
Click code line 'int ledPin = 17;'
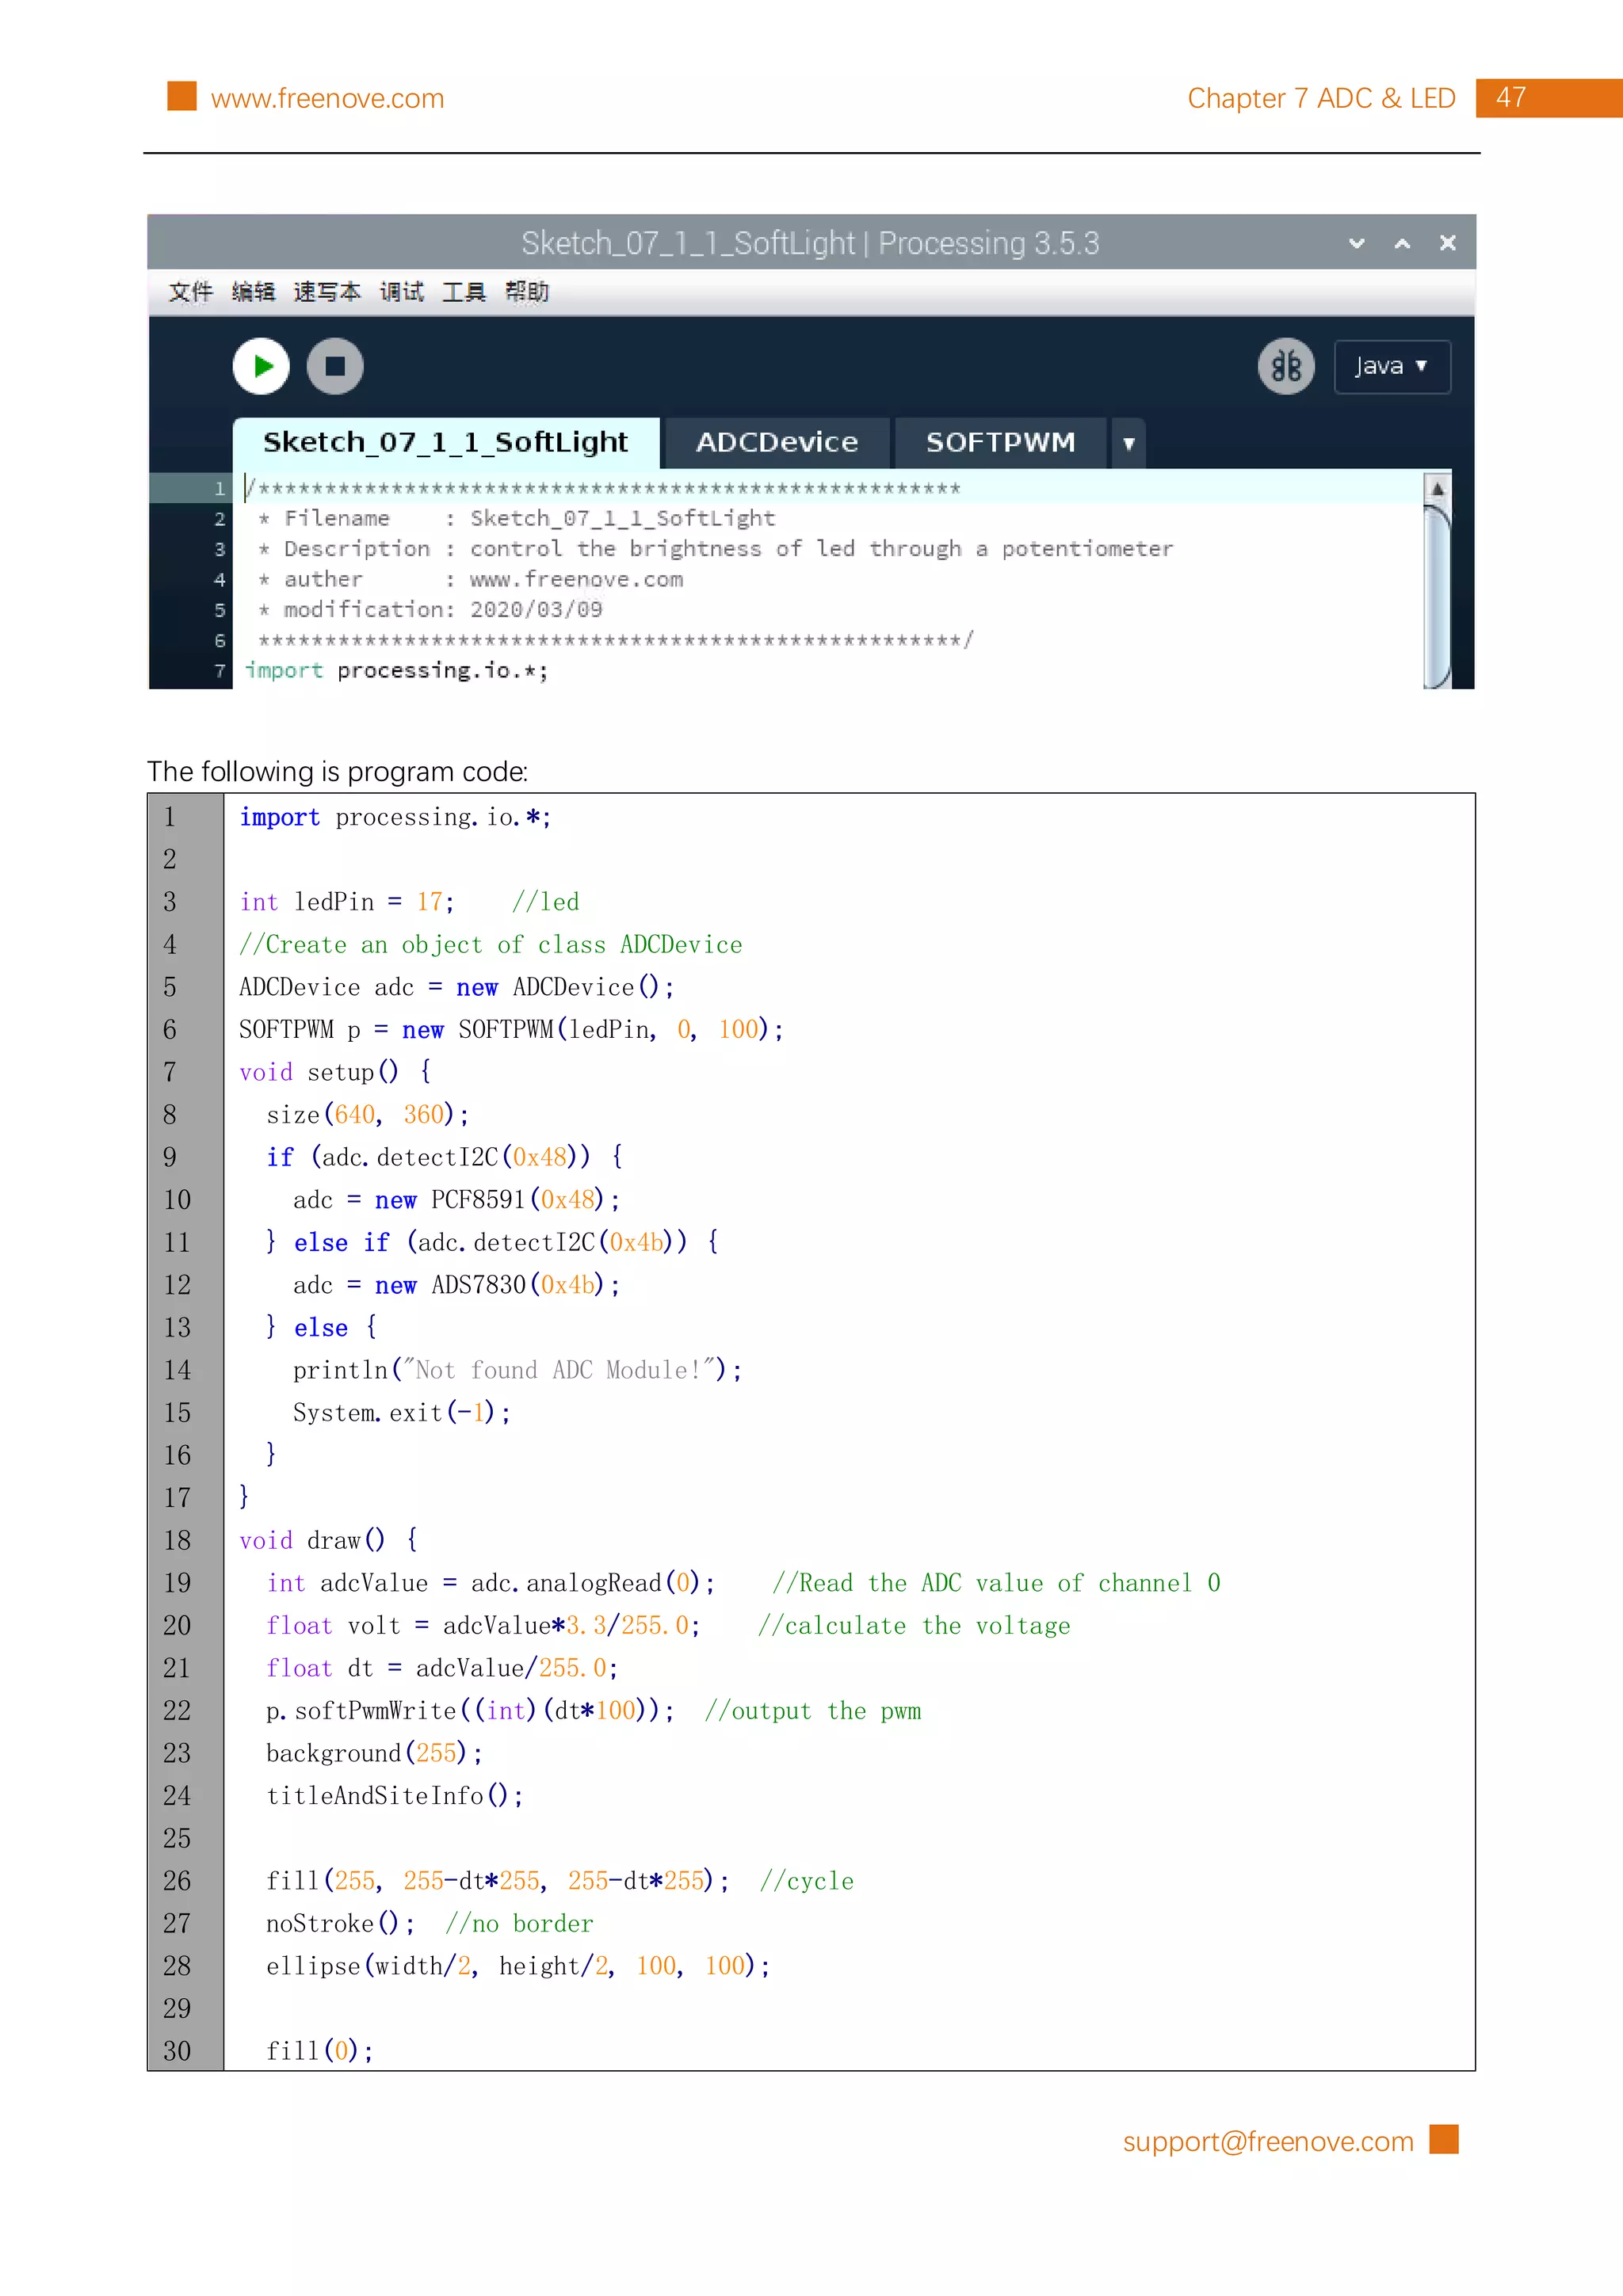click(347, 902)
